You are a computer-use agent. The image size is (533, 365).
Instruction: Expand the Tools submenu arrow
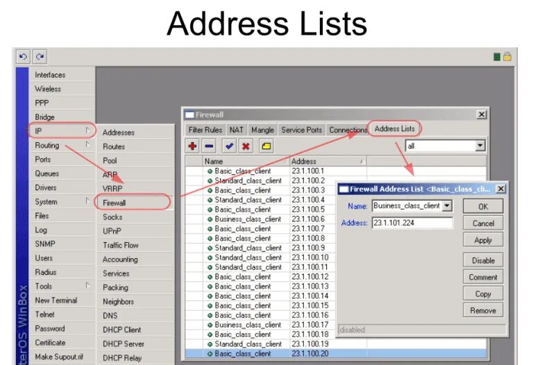point(87,285)
